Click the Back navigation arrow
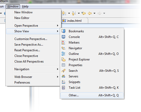 point(90,13)
